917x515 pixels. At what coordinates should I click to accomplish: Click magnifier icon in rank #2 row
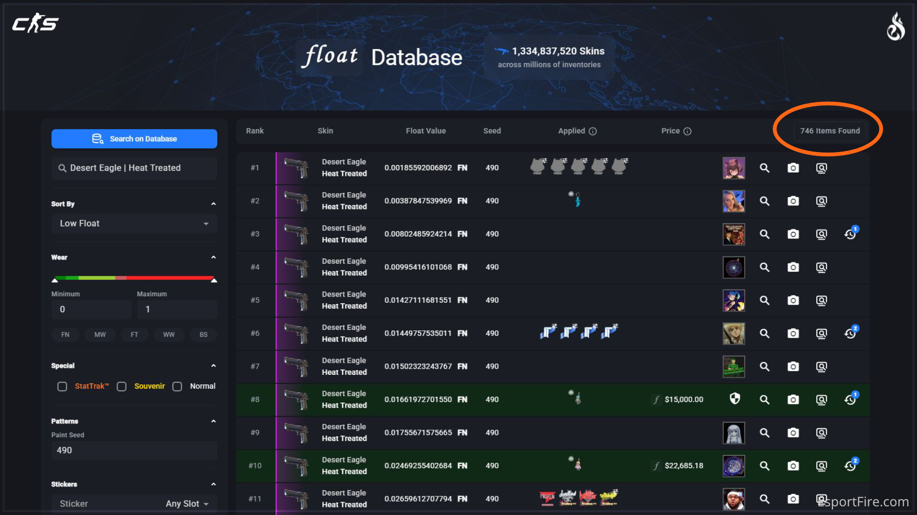(765, 201)
